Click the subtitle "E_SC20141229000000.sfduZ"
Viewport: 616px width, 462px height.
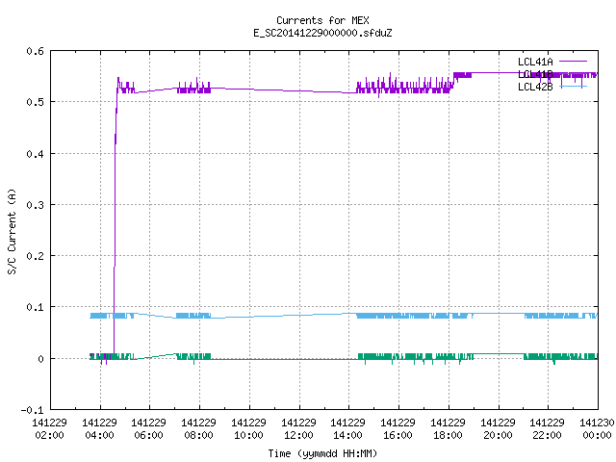tap(322, 33)
